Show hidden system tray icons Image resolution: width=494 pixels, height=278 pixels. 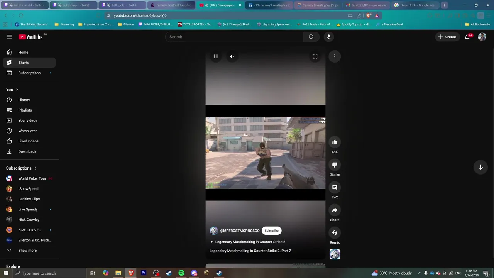tap(420, 273)
